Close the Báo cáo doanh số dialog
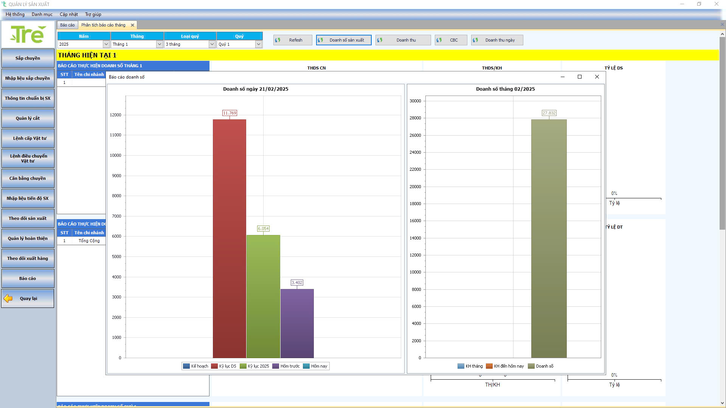The width and height of the screenshot is (726, 408). pyautogui.click(x=597, y=77)
